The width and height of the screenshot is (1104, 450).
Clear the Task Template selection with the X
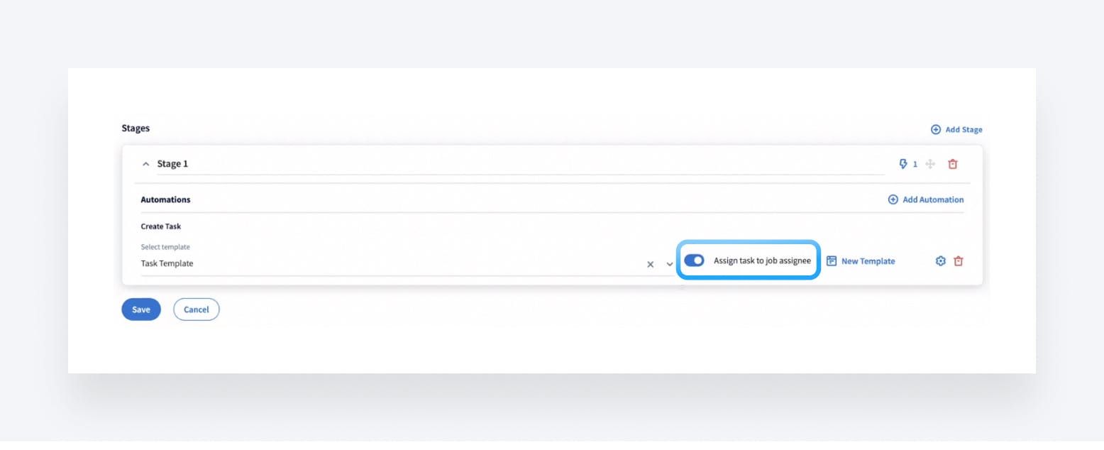650,264
